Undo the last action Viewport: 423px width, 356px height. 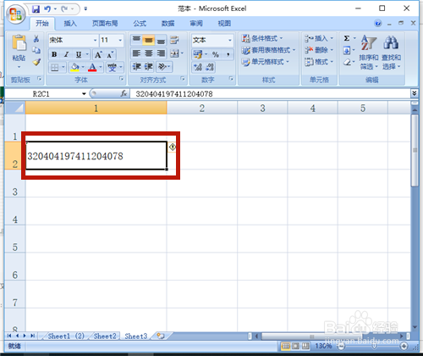[x=47, y=9]
